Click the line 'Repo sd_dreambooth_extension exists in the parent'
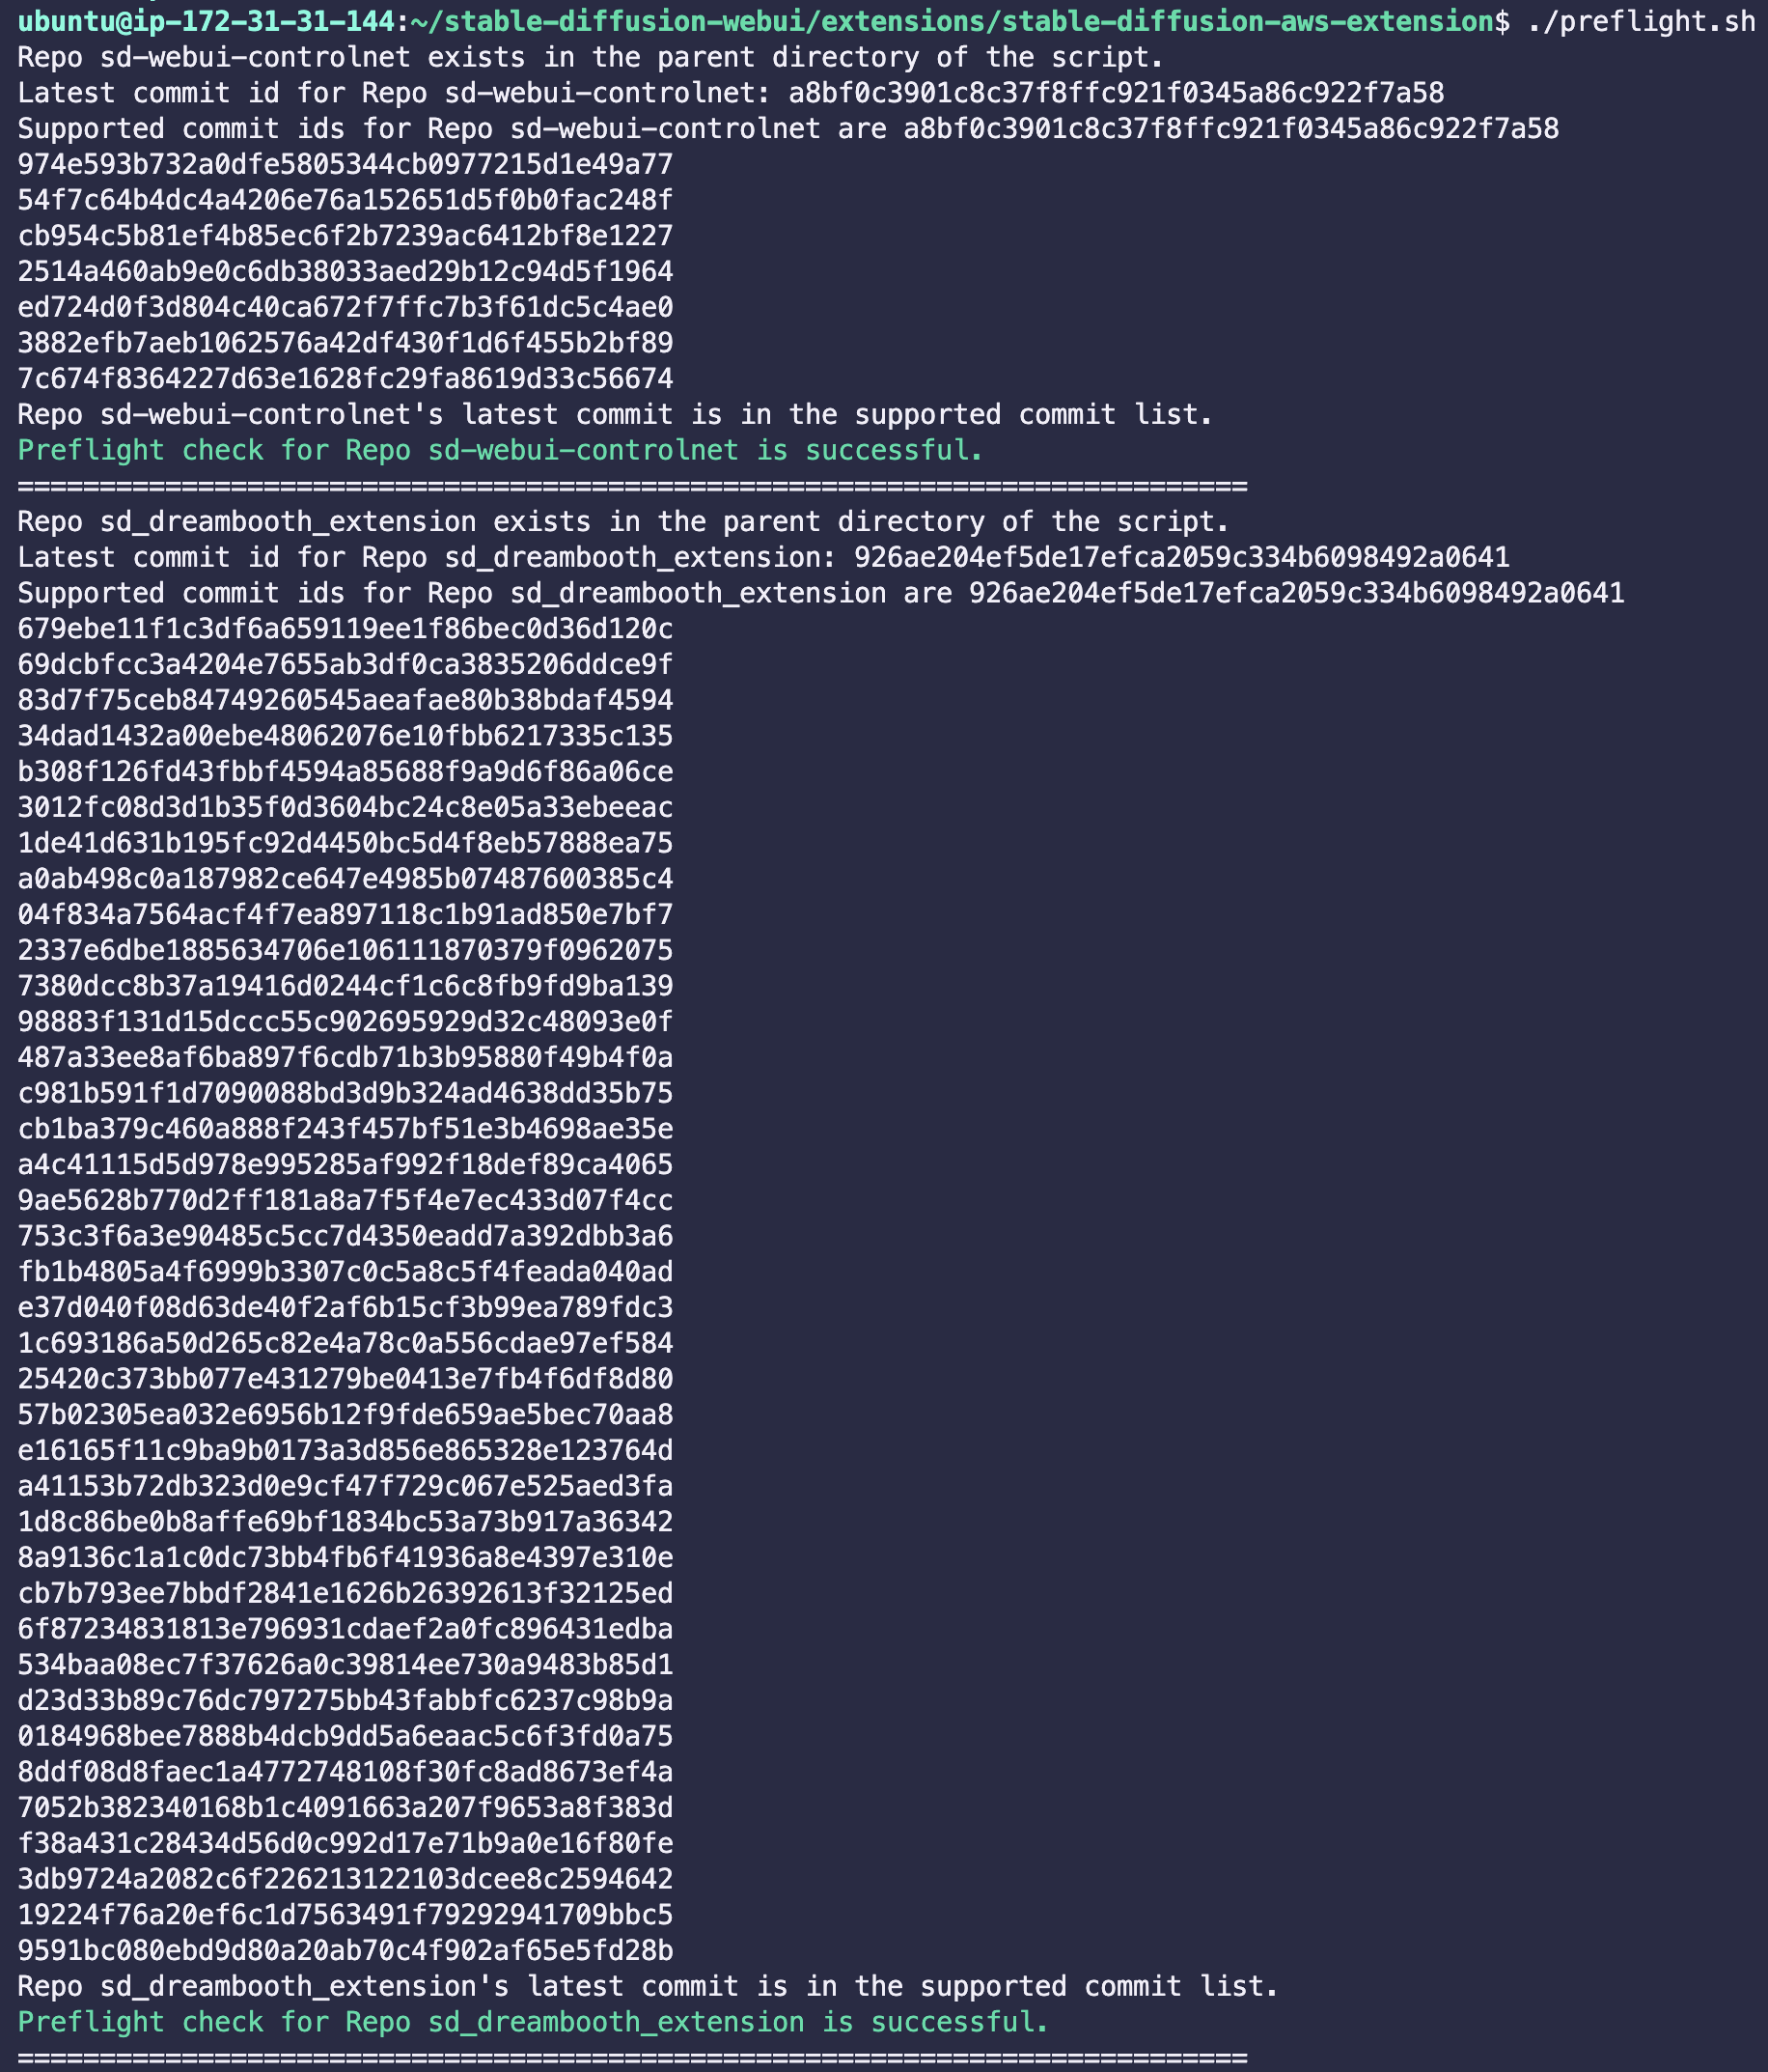 (x=623, y=522)
